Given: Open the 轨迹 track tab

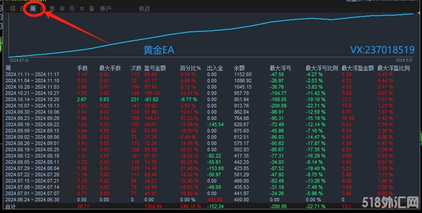Looking at the screenshot, I should pyautogui.click(x=144, y=9).
